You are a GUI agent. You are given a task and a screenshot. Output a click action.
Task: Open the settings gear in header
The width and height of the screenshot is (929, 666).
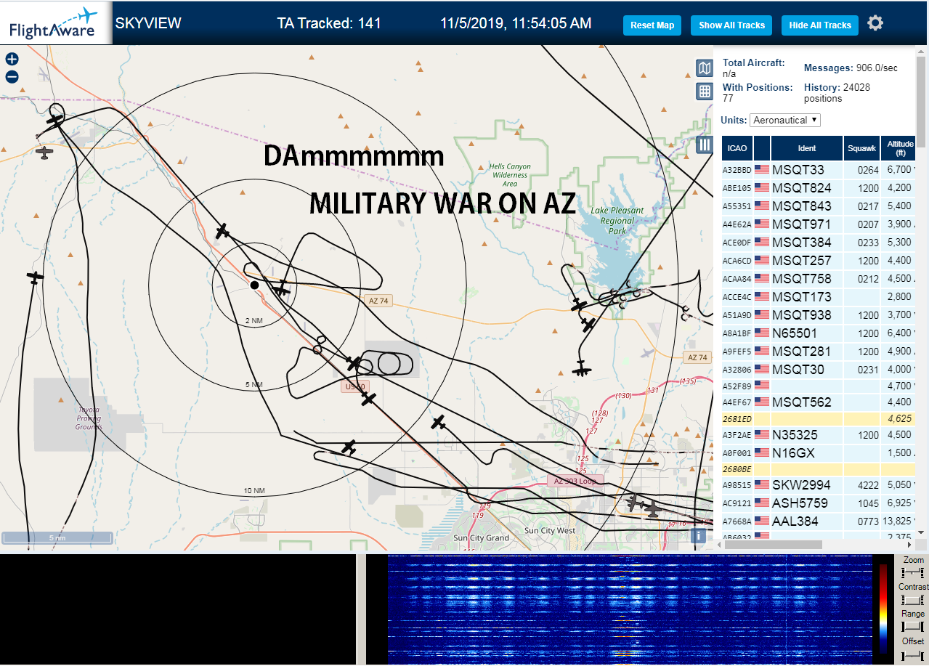pos(875,23)
